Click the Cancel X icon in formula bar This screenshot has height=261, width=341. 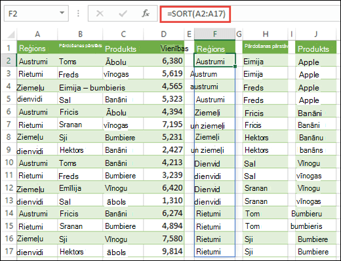click(x=100, y=14)
